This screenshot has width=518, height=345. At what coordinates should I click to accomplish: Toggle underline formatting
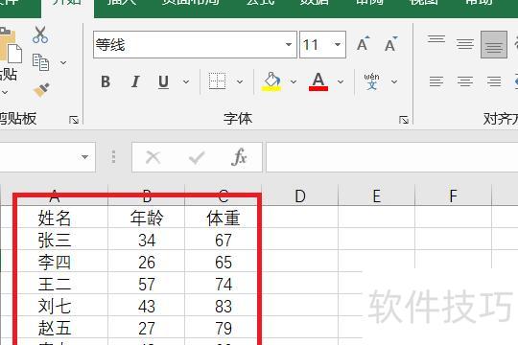coord(163,81)
